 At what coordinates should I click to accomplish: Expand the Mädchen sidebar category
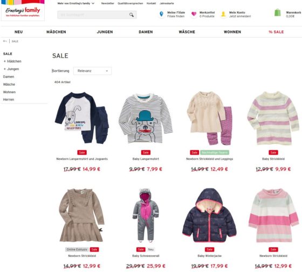coord(5,61)
